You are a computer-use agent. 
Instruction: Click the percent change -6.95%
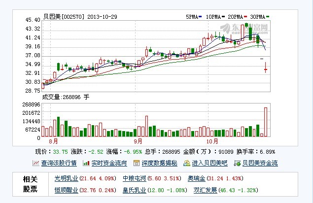pos(133,152)
